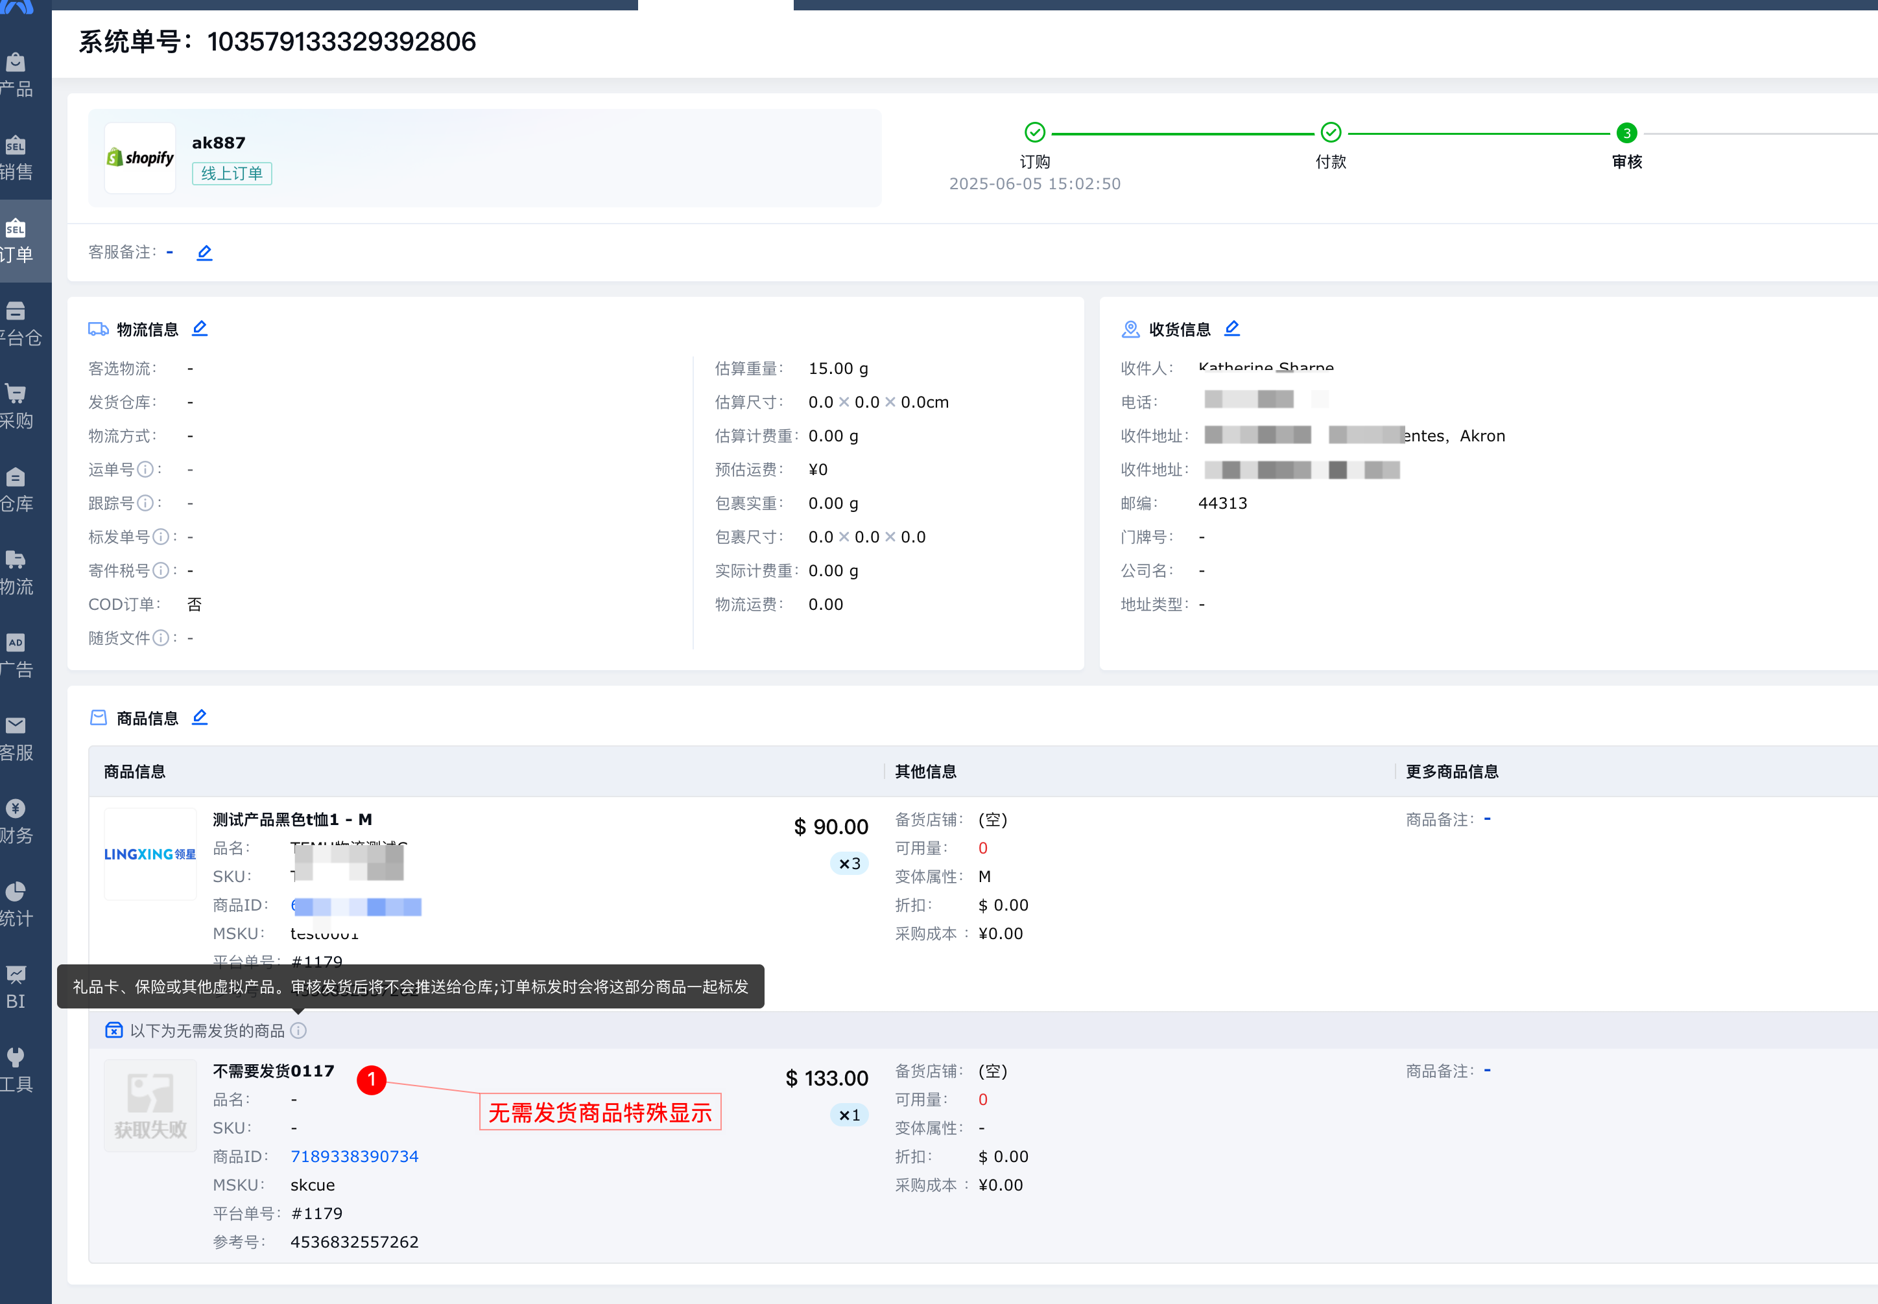Click the 获取失败 product thumbnail
1878x1304 pixels.
point(150,1106)
